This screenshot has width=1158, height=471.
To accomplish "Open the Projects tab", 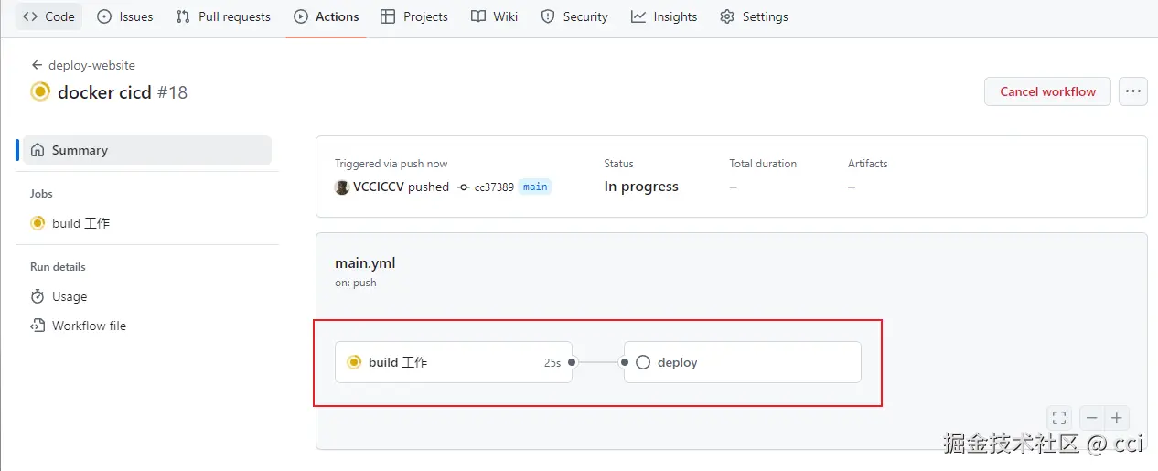I will [x=414, y=16].
